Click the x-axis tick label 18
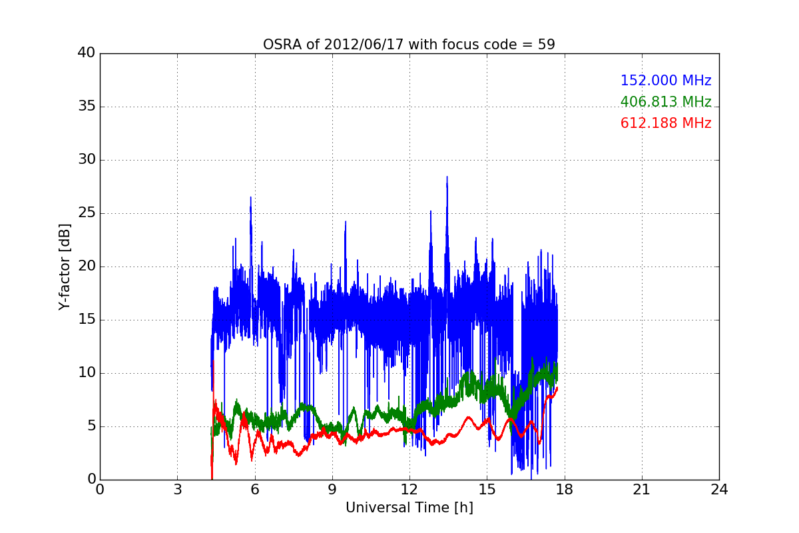 pos(564,490)
